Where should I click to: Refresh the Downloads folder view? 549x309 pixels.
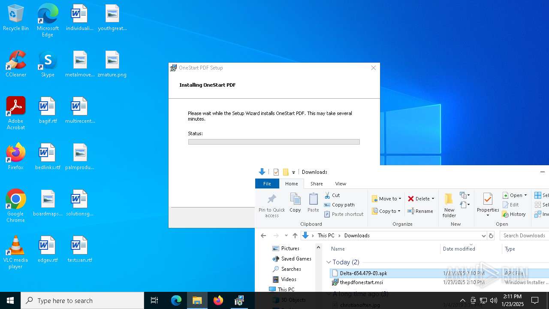(x=491, y=236)
